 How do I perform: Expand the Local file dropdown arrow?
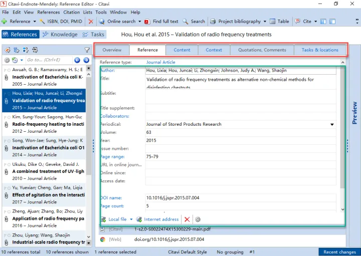[131, 219]
